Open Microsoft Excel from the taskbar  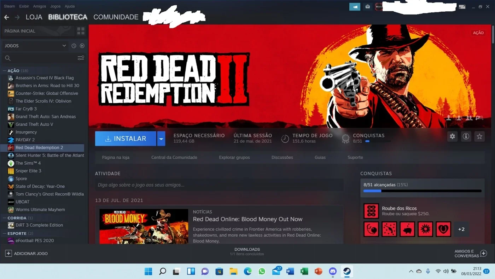304,272
